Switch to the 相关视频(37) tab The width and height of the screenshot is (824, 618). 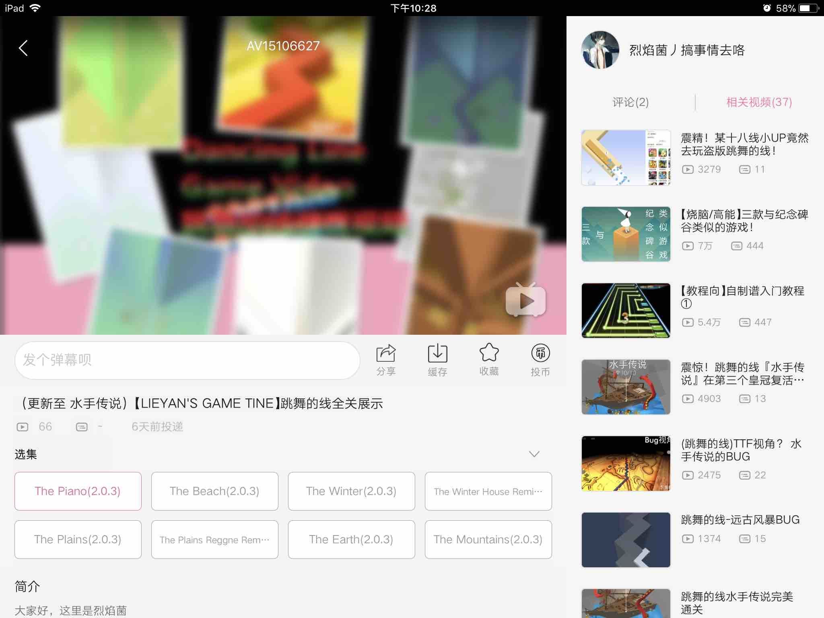tap(759, 102)
